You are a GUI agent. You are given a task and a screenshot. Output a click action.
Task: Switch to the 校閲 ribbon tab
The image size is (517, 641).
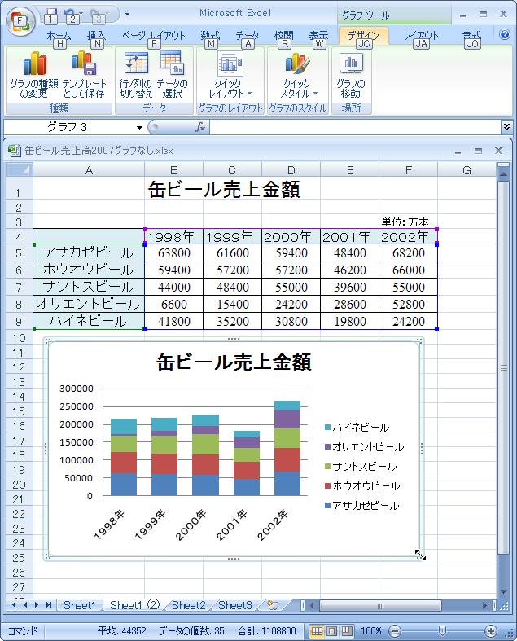coord(284,36)
